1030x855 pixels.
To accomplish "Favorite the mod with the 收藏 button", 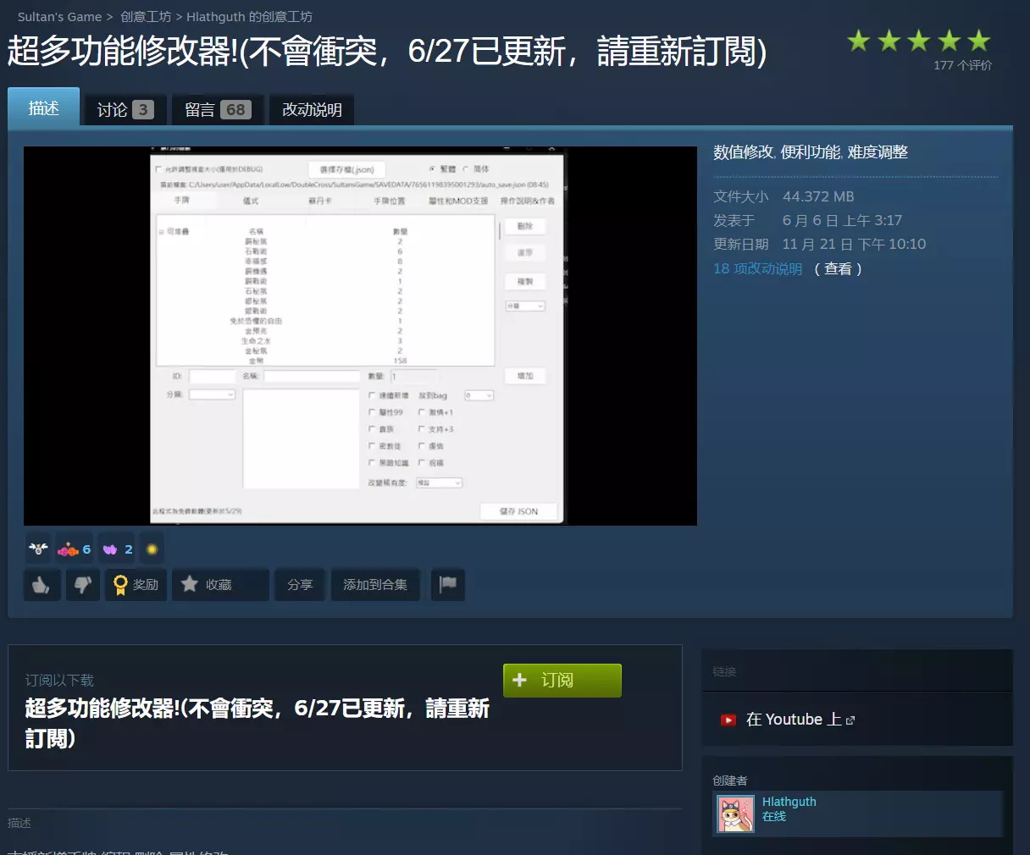I will (x=220, y=585).
